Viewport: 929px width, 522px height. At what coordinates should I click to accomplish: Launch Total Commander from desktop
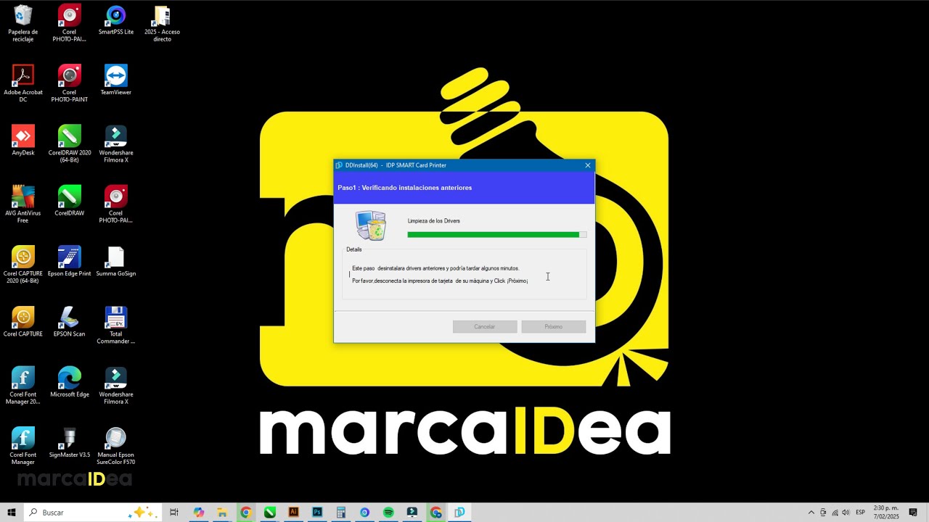116,325
